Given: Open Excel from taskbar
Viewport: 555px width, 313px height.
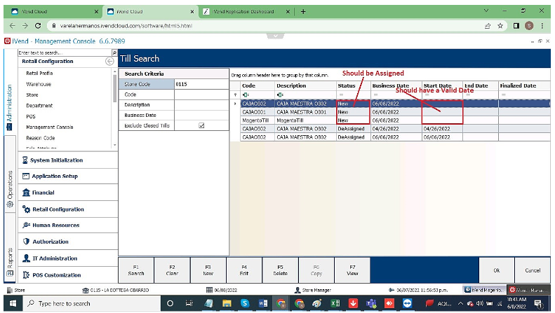Looking at the screenshot, I should (335, 303).
